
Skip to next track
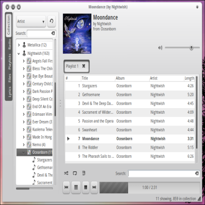[94, 188]
